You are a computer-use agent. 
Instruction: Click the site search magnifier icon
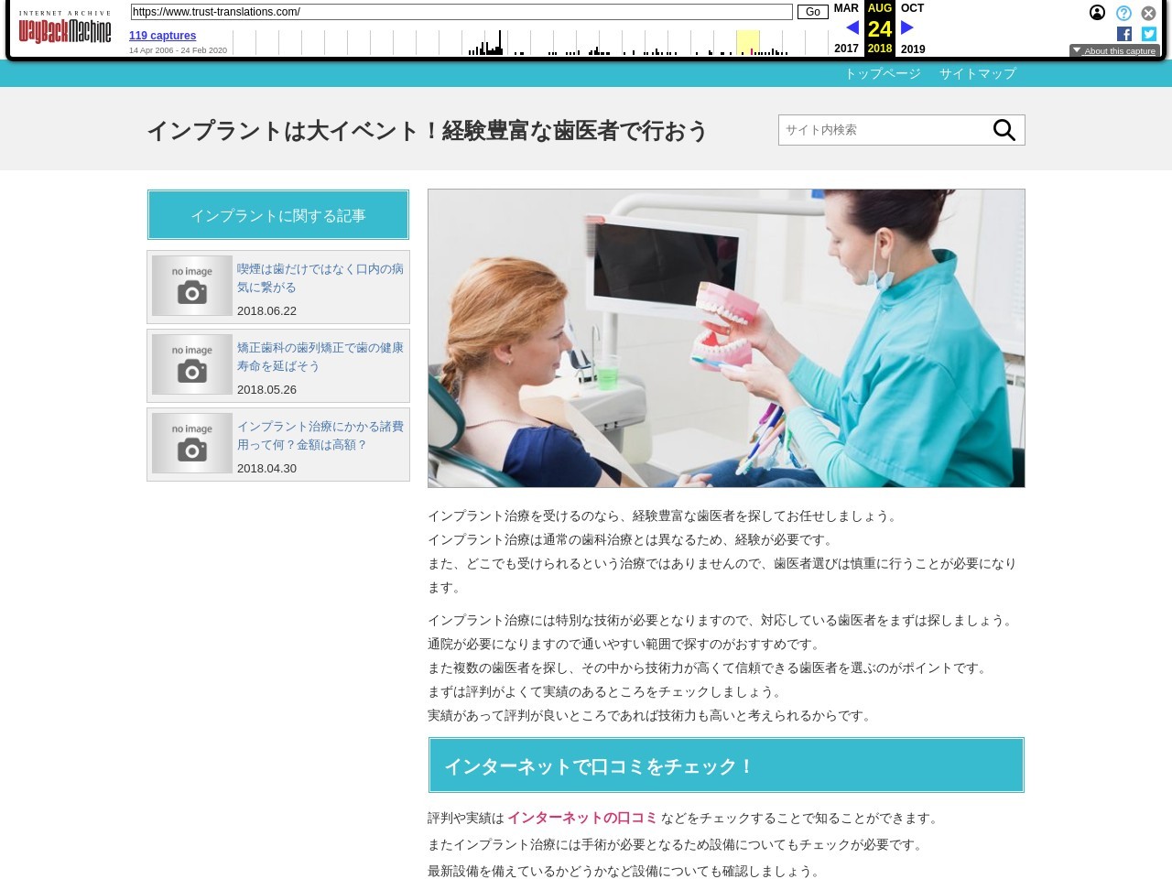pos(1004,130)
